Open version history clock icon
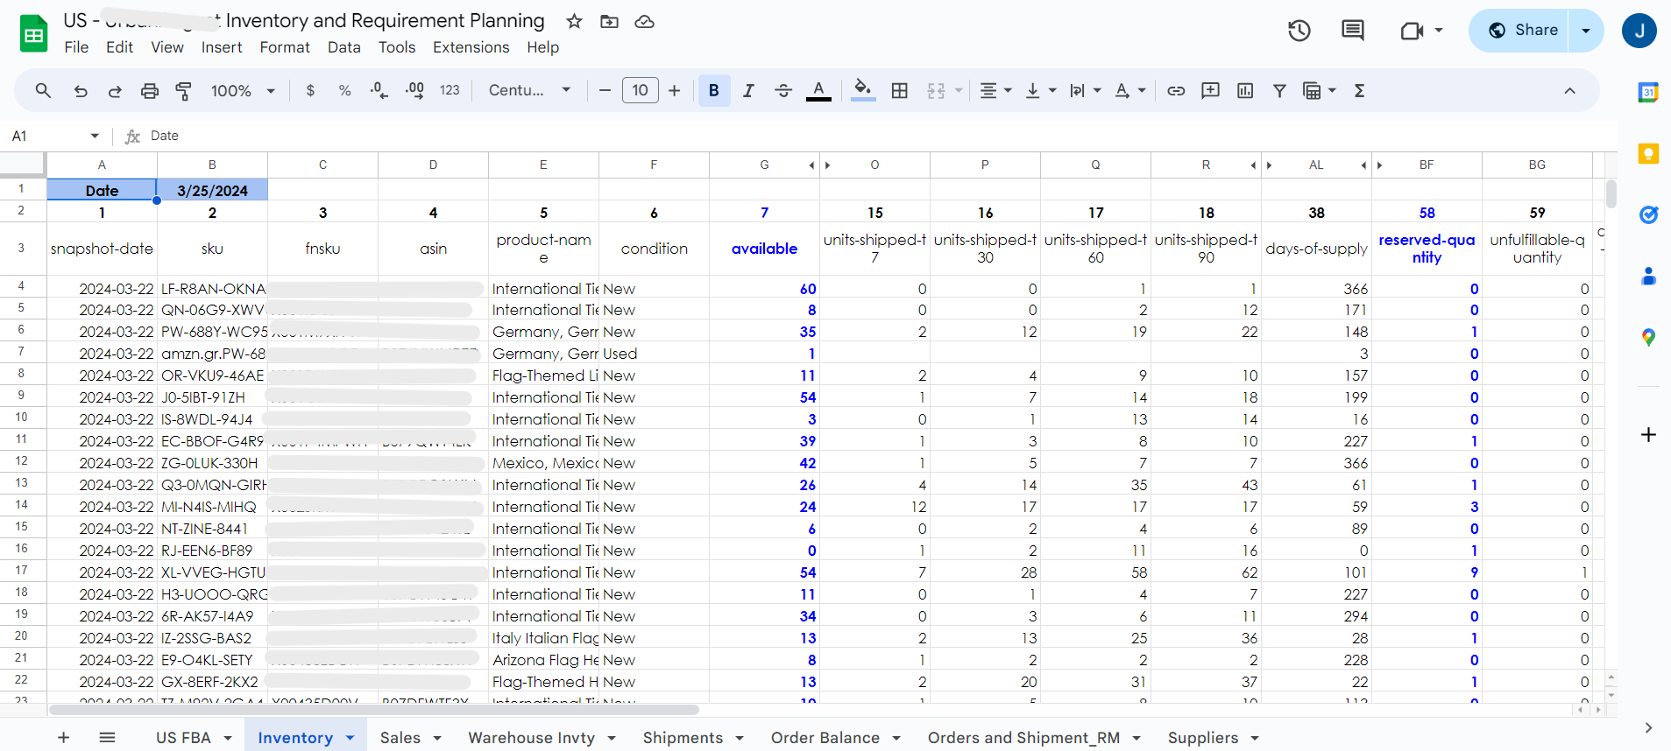This screenshot has height=751, width=1671. coord(1299,31)
